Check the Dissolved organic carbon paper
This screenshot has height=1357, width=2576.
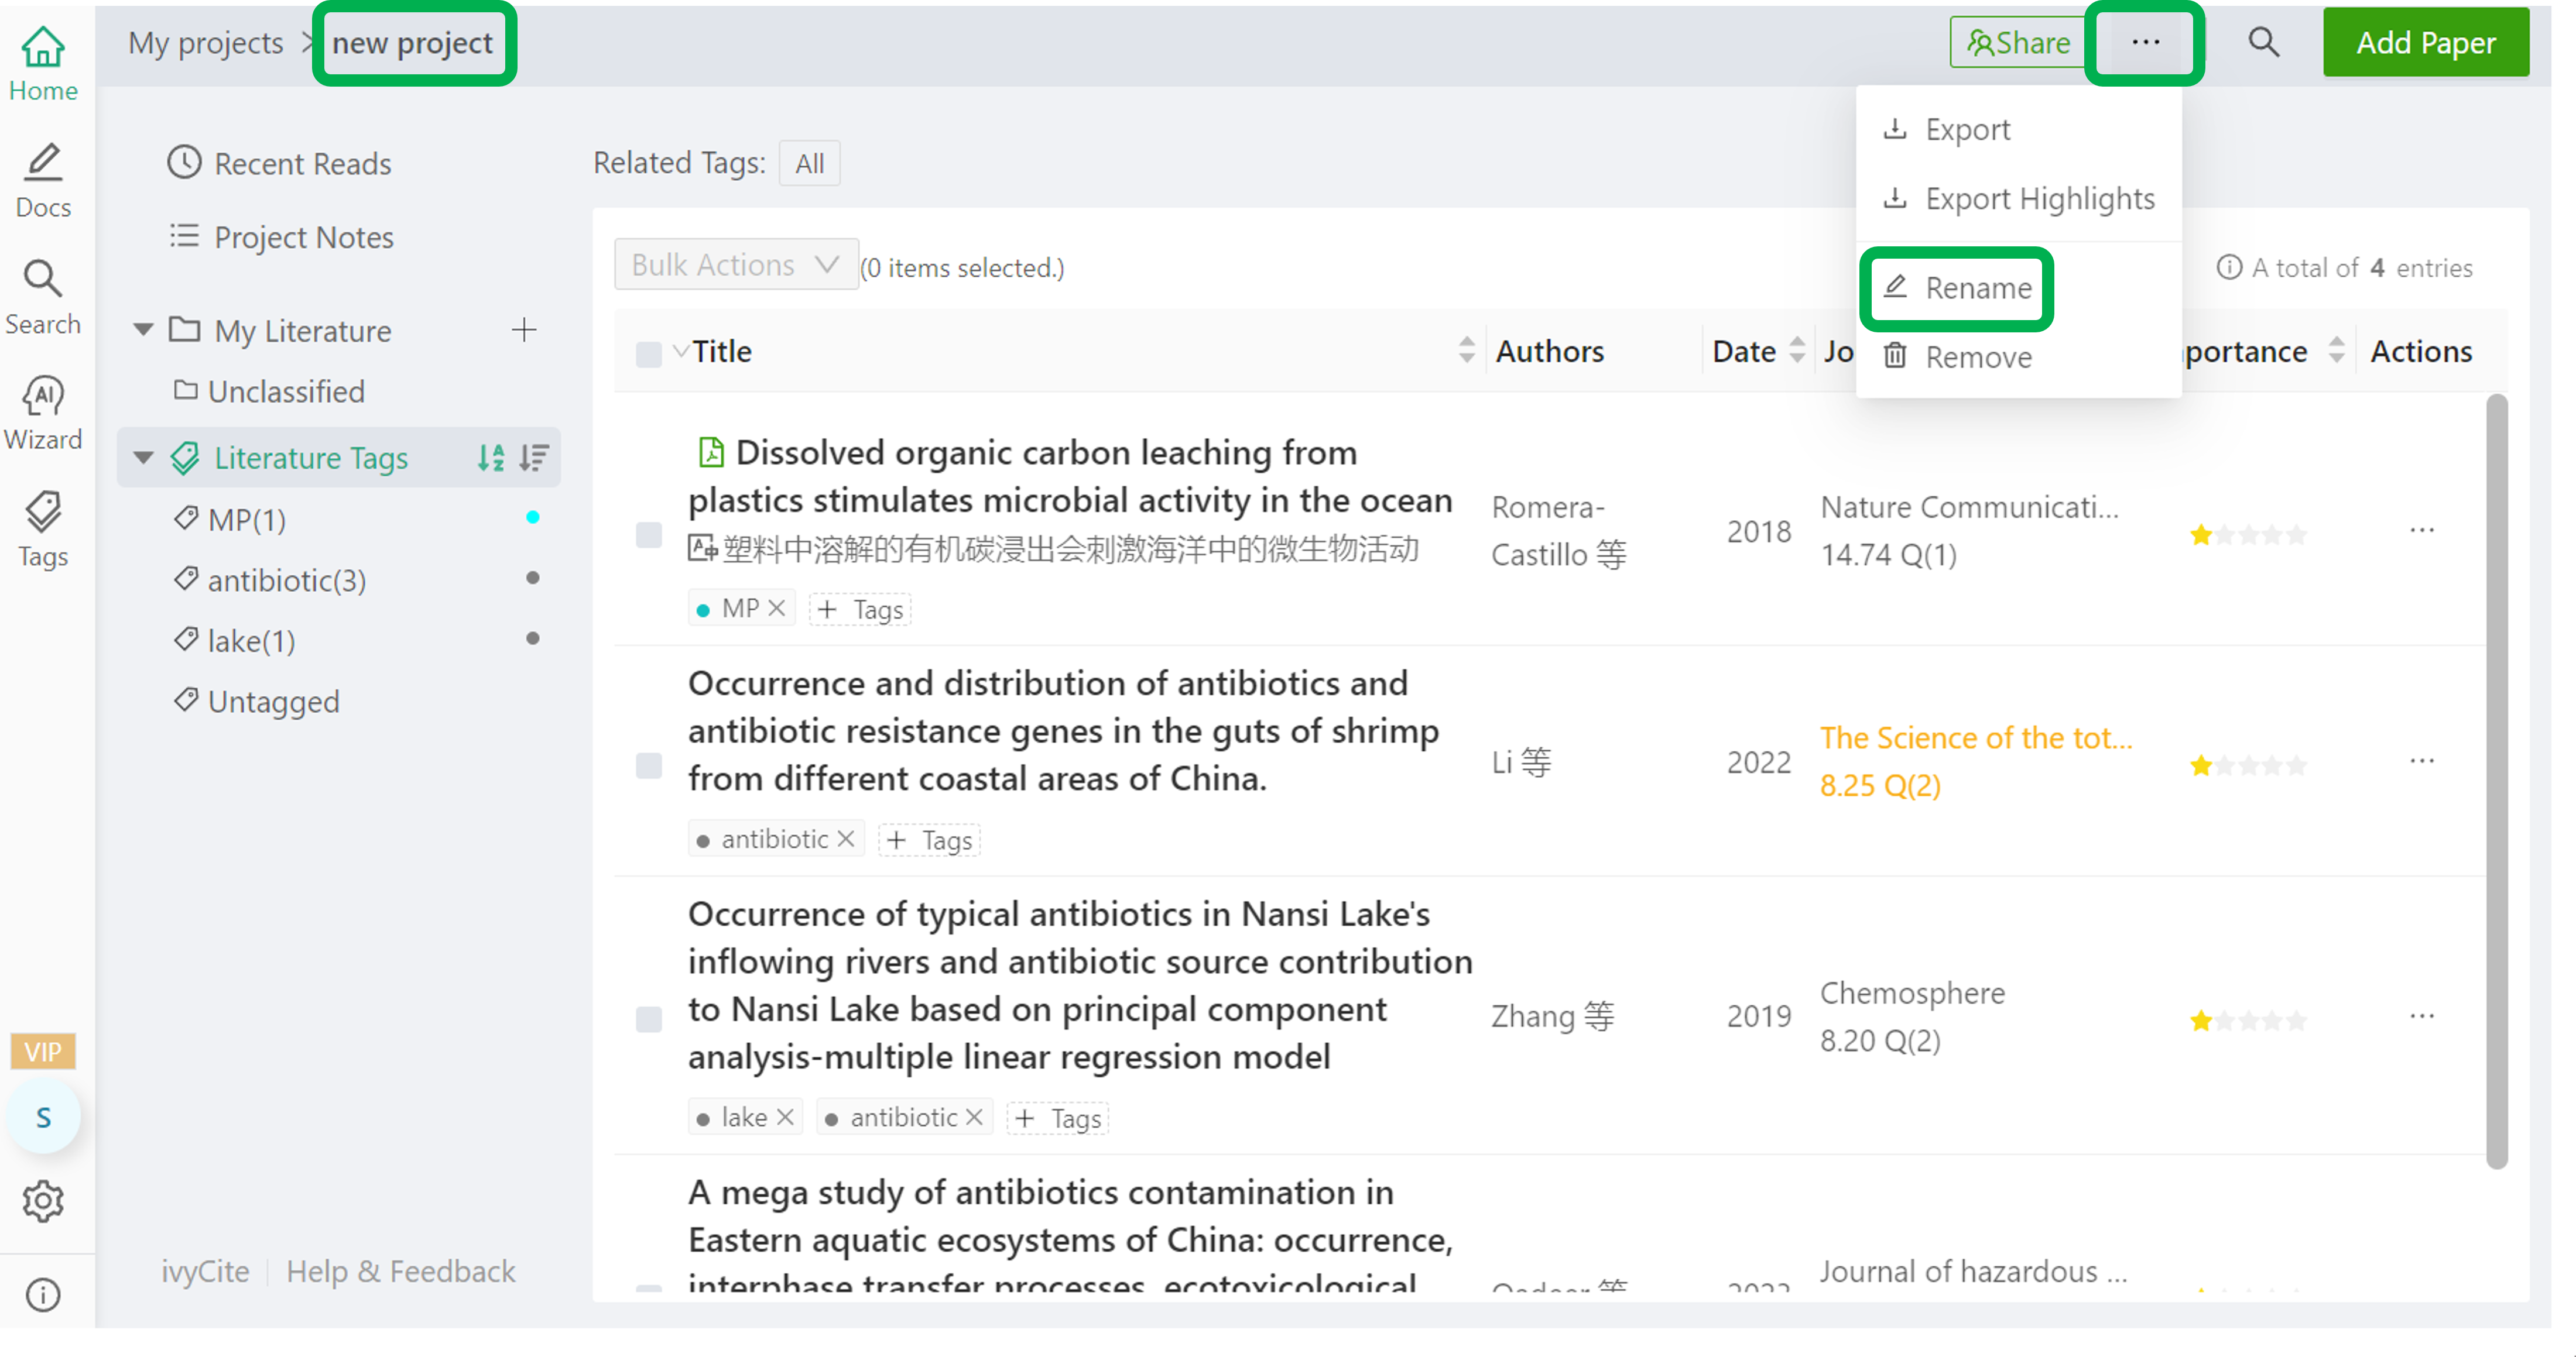tap(649, 535)
